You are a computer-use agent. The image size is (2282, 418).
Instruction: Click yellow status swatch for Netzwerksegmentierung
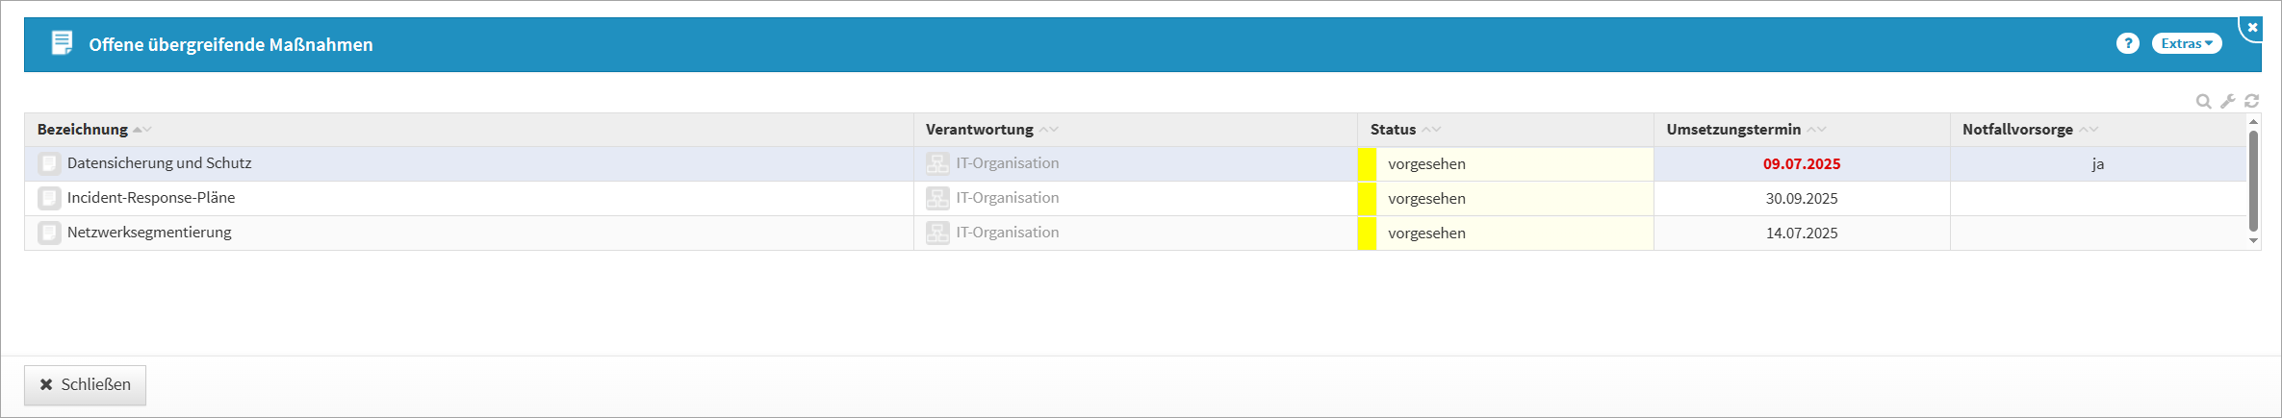tap(1367, 234)
